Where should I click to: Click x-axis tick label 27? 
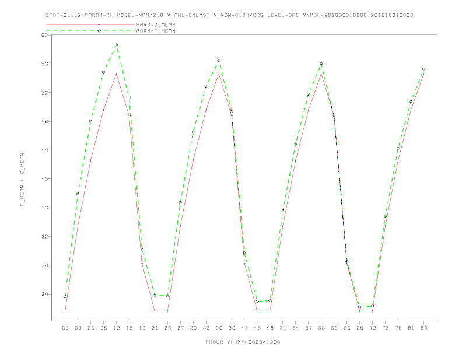[x=180, y=328]
